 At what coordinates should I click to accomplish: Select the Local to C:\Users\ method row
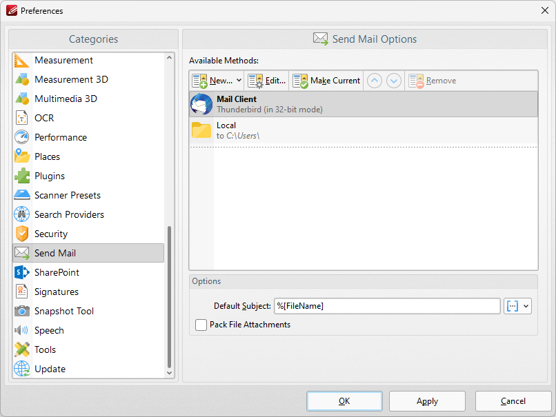[x=364, y=130]
